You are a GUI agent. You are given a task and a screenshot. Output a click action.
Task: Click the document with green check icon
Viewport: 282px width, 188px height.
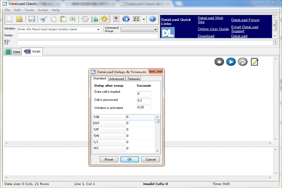coord(94,19)
